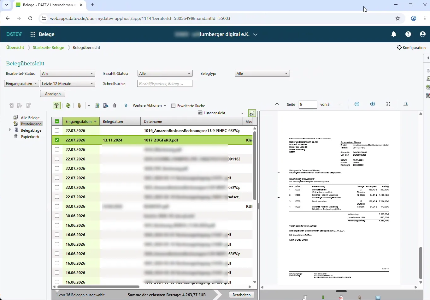This screenshot has height=300, width=430.
Task: Enable Erweiterte Suche checkbox
Action: [173, 105]
